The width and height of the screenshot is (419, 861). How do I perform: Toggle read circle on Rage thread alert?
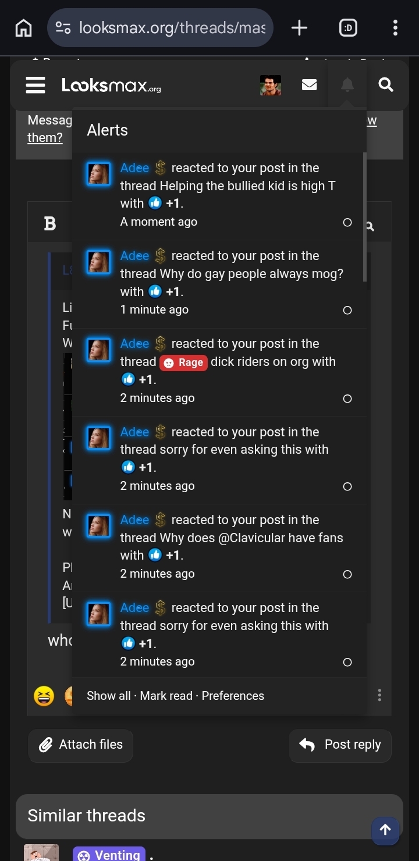click(347, 399)
